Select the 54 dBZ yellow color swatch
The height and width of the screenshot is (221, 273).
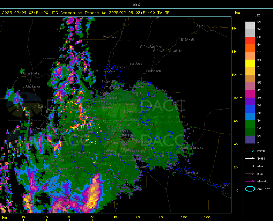(x=250, y=64)
